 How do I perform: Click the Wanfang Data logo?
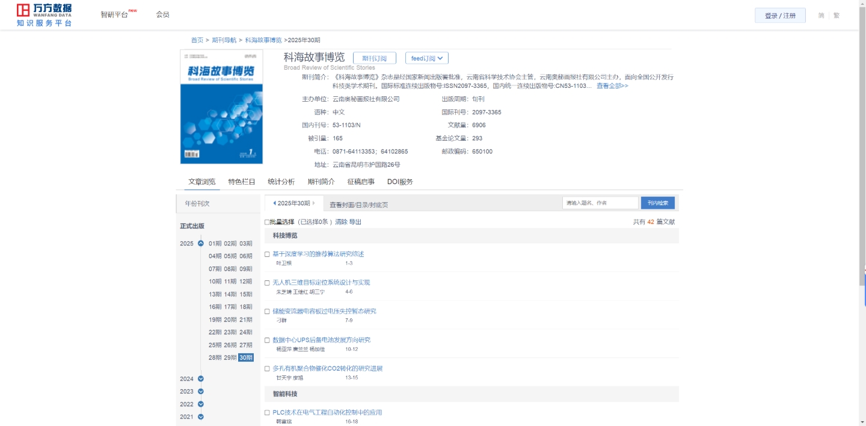tap(45, 14)
